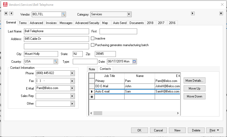Toggle the Inactive checkbox

tap(92, 38)
